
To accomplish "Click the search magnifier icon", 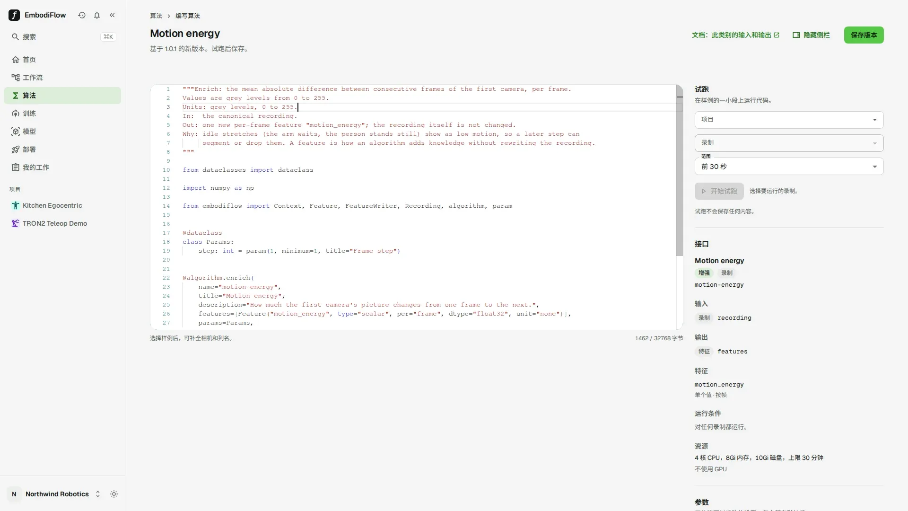I will (15, 37).
